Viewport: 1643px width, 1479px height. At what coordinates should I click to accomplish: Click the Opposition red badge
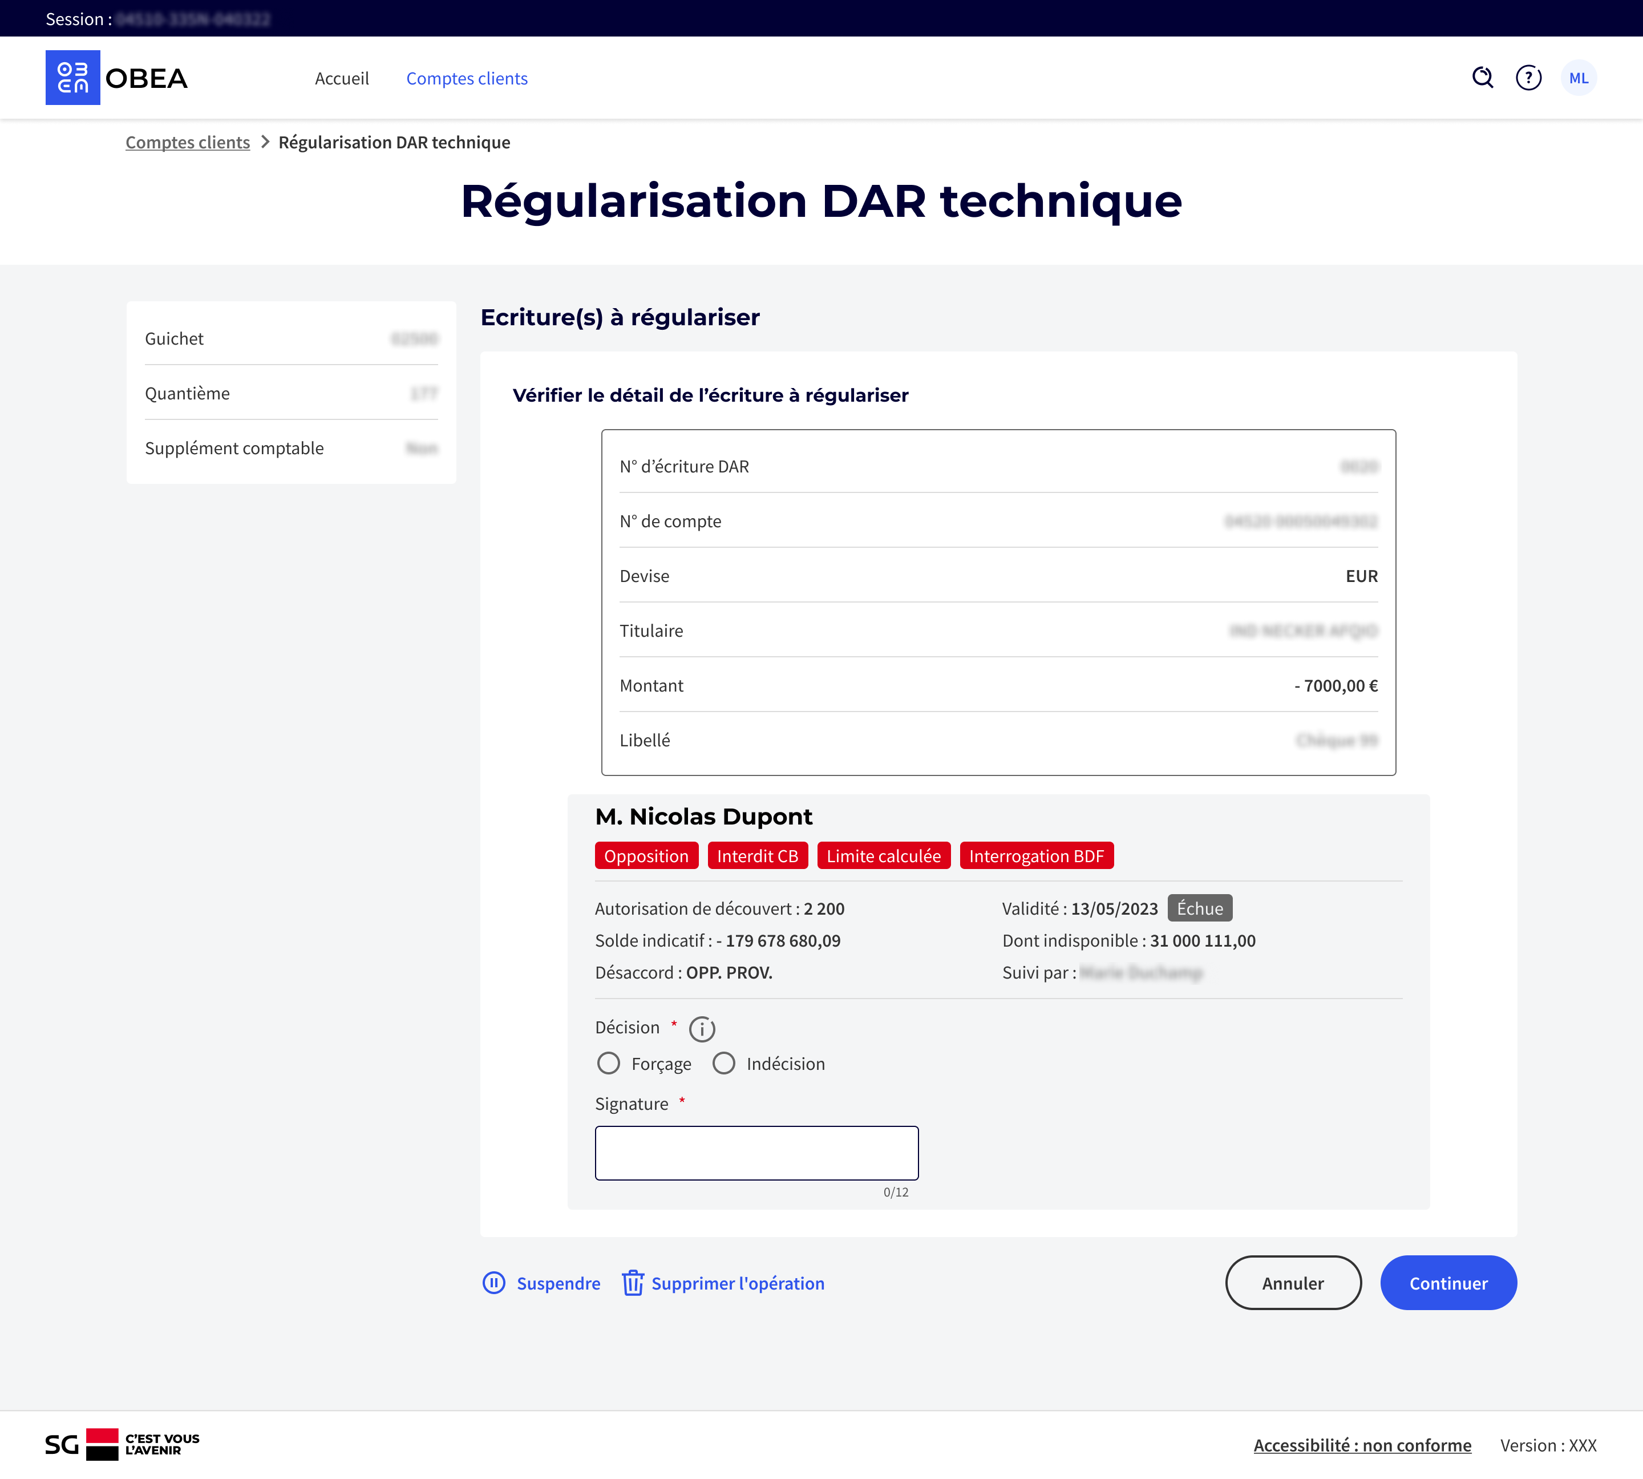646,856
